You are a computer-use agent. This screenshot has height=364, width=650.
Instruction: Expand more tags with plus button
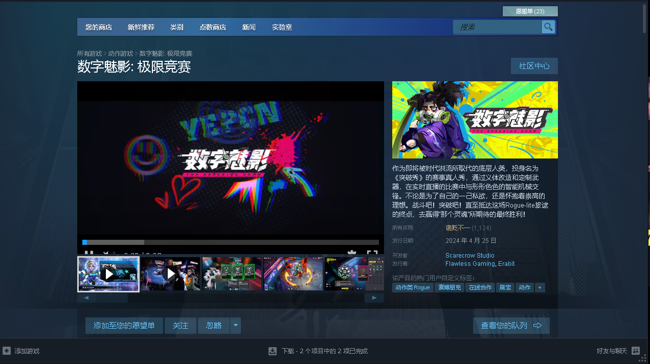pyautogui.click(x=540, y=288)
